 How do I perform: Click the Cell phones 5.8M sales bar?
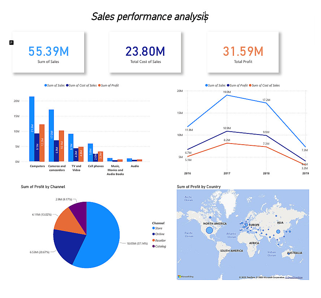point(90,153)
